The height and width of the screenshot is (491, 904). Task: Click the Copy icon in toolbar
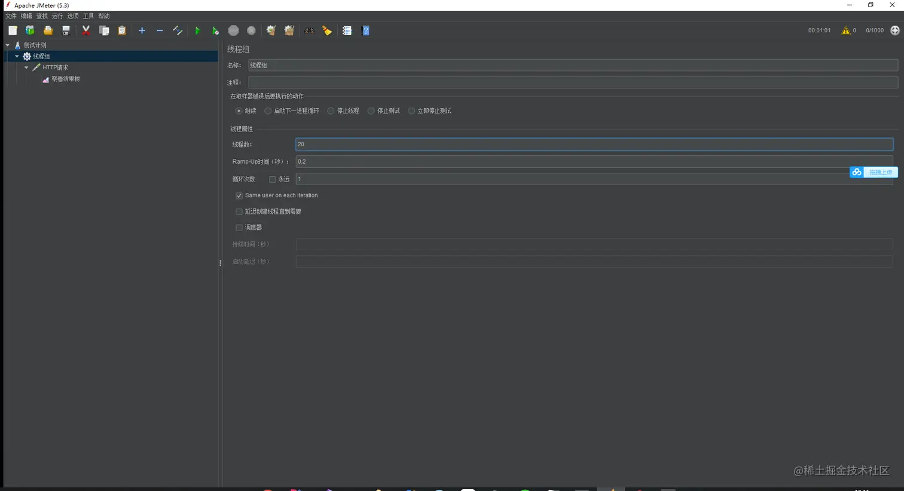point(104,30)
